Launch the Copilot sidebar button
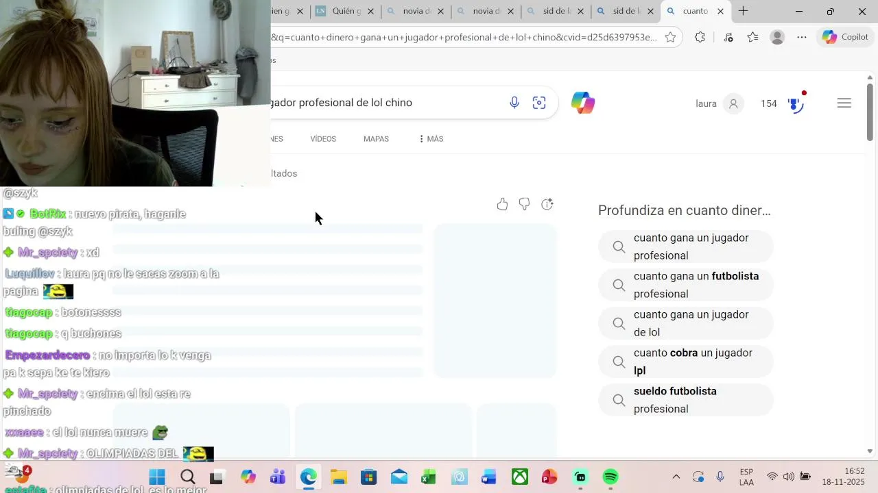This screenshot has width=878, height=493. pos(845,37)
